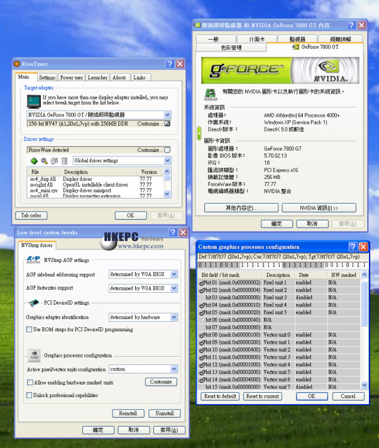Click help button in Low-level system tweaks

(173, 232)
